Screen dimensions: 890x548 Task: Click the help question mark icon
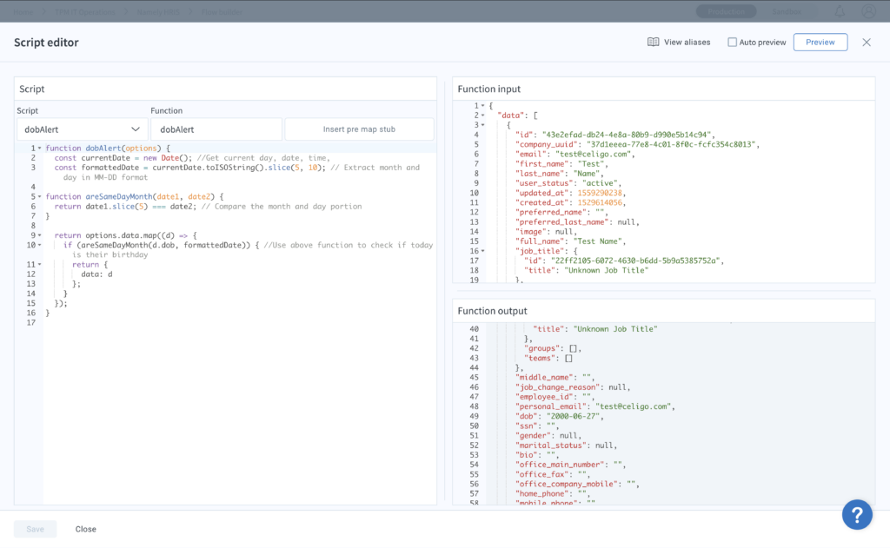coord(857,514)
